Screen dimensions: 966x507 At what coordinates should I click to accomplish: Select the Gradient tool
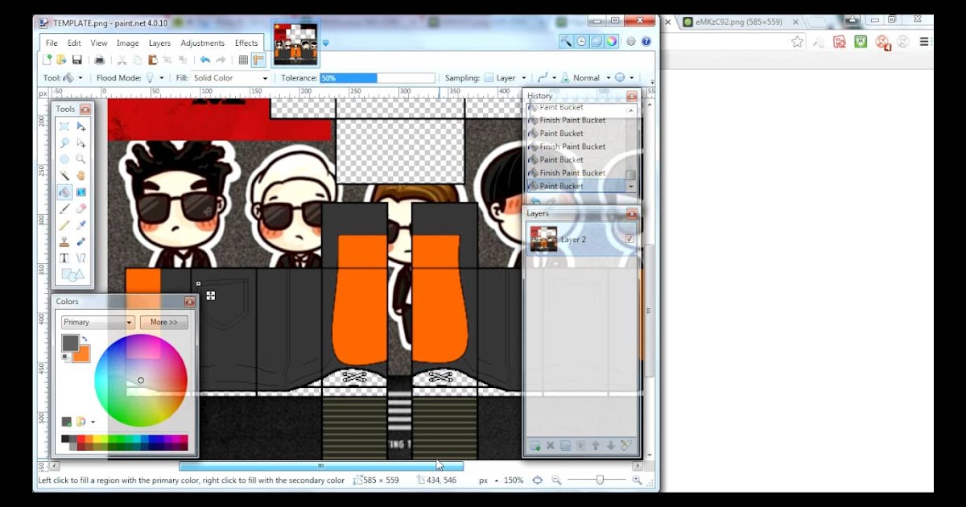click(x=80, y=192)
